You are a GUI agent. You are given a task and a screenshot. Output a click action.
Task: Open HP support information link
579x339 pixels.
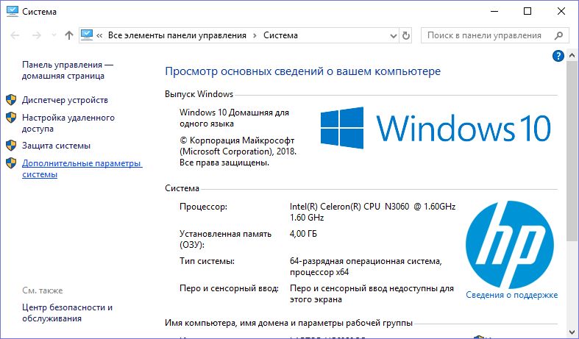511,295
